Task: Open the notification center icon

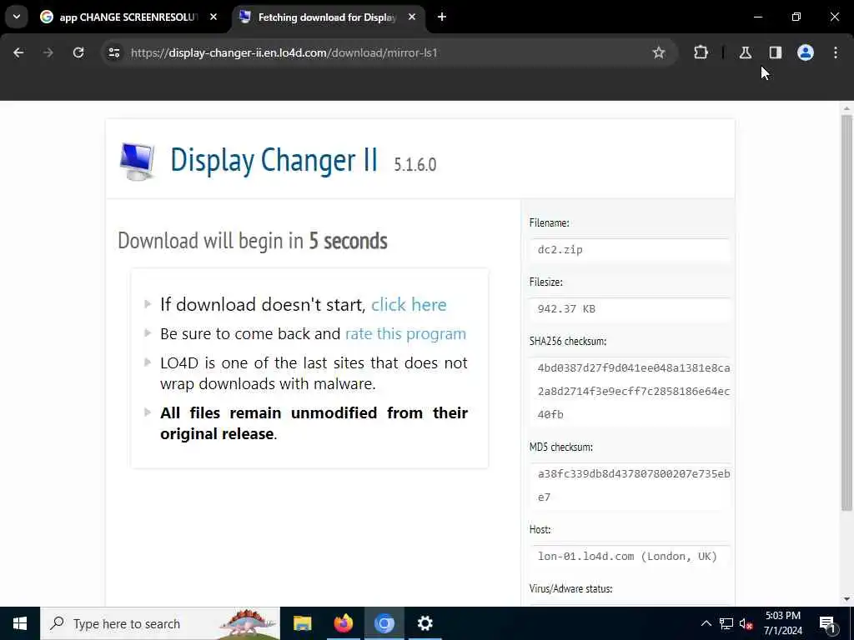Action: point(828,623)
